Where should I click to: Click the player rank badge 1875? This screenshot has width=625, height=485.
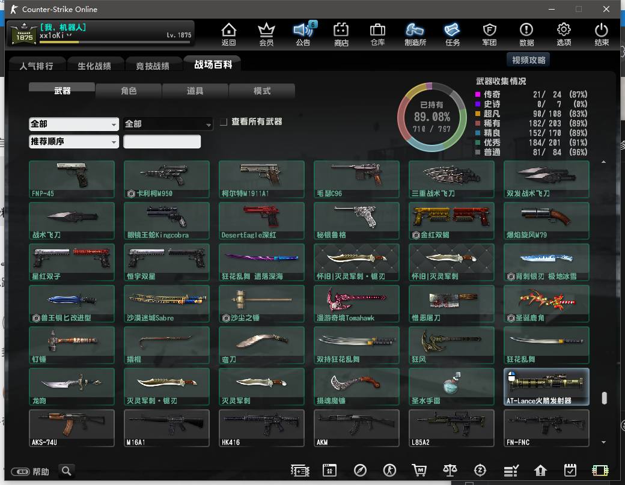[x=24, y=34]
